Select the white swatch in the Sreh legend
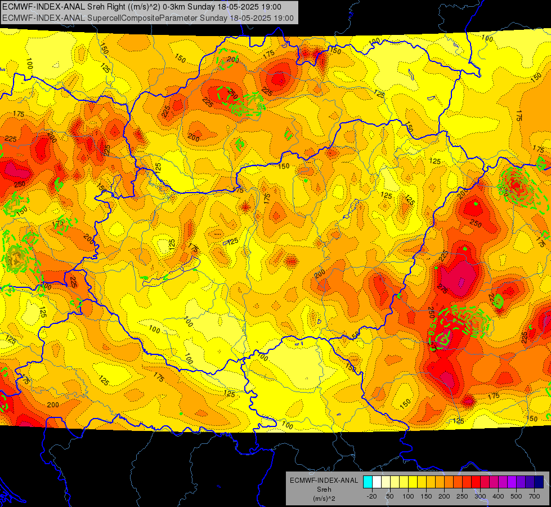 [x=377, y=482]
